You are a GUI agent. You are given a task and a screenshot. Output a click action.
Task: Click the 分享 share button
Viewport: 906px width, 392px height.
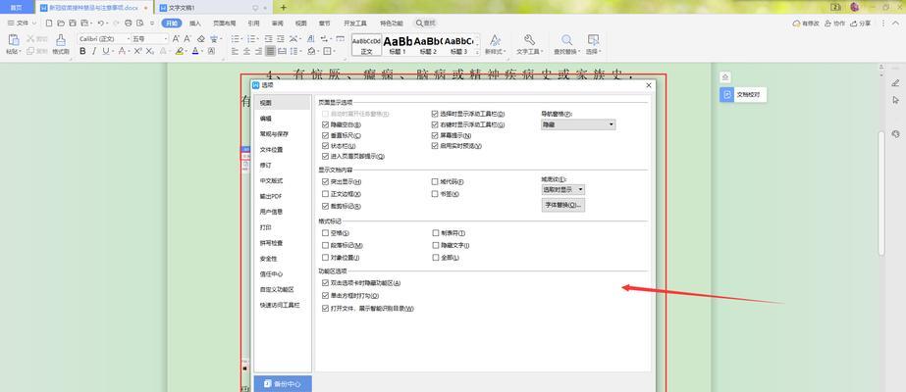(x=860, y=24)
